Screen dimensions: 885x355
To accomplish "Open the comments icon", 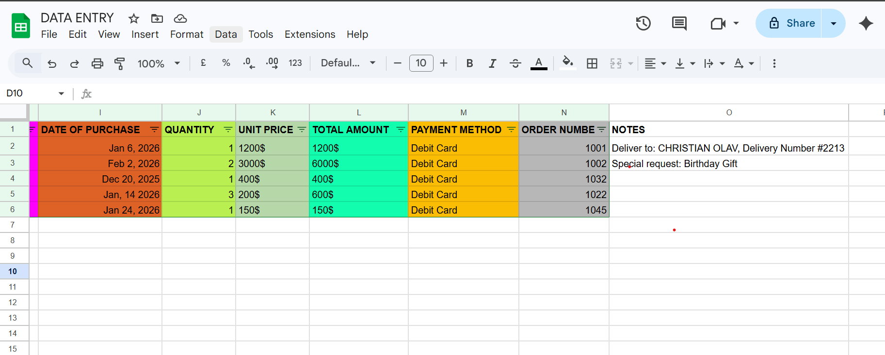I will [679, 23].
